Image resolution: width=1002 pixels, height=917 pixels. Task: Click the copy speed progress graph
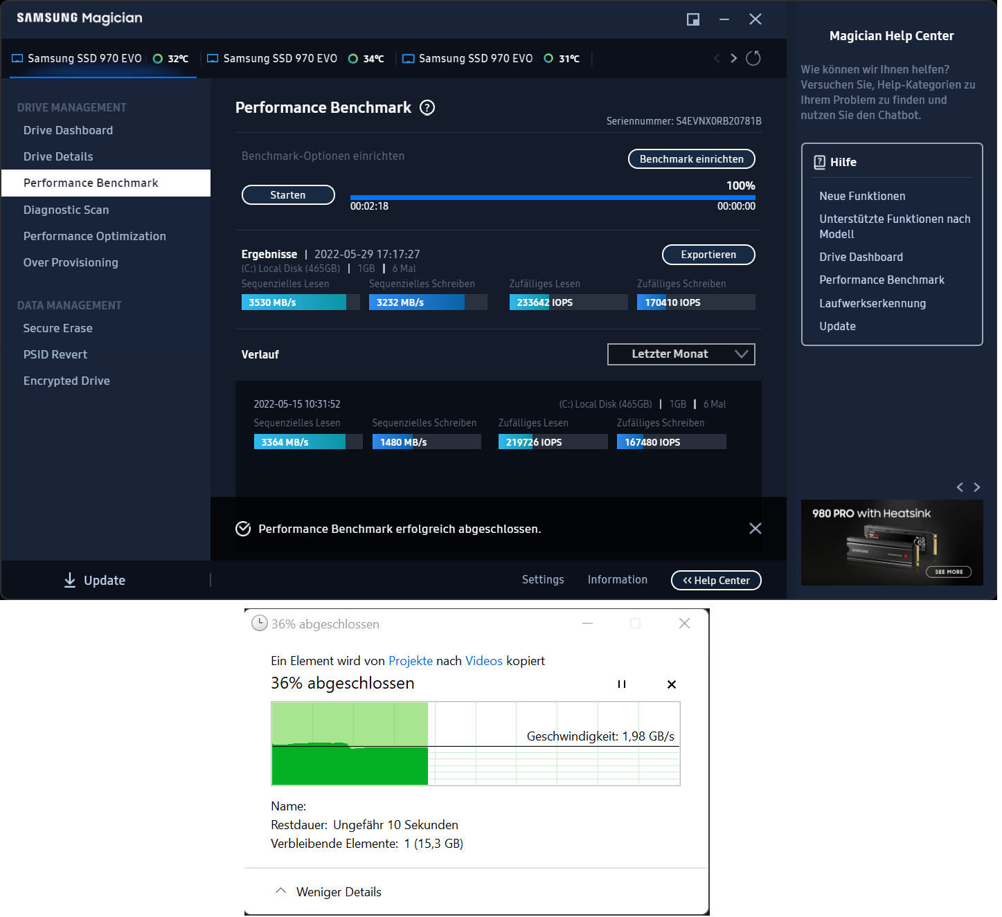click(x=476, y=743)
